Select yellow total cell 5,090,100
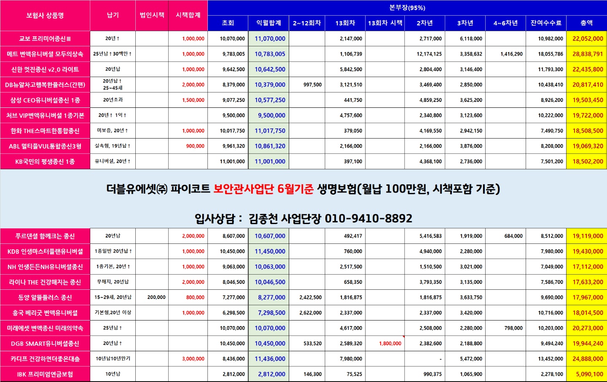This screenshot has width=607, height=382. click(586, 374)
